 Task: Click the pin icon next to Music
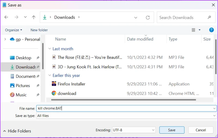click(38, 95)
